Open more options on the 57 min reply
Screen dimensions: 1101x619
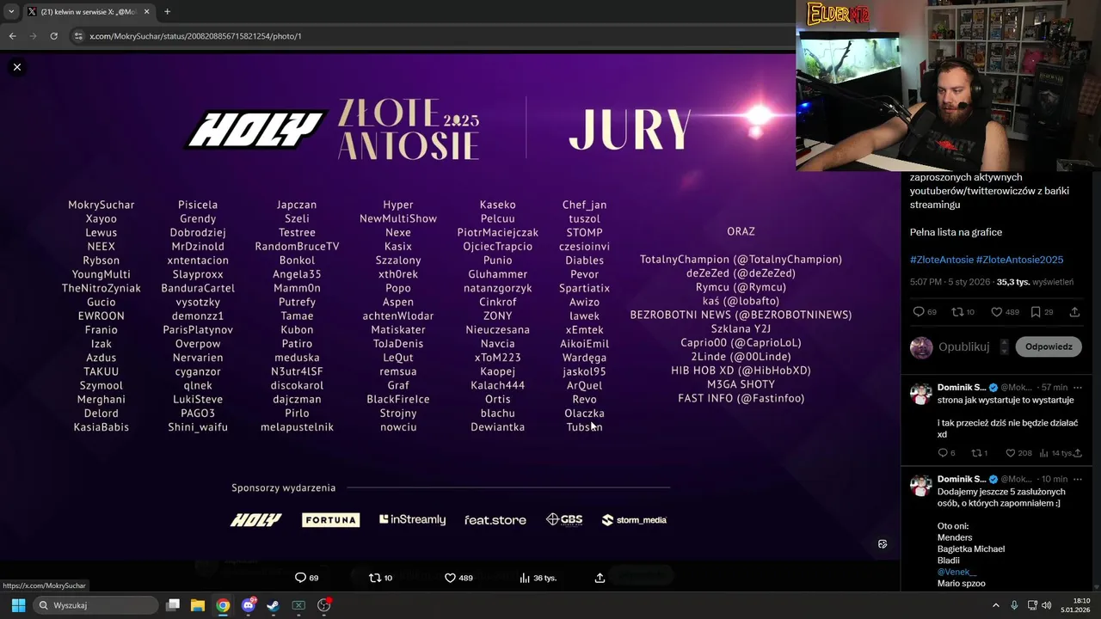pyautogui.click(x=1078, y=388)
